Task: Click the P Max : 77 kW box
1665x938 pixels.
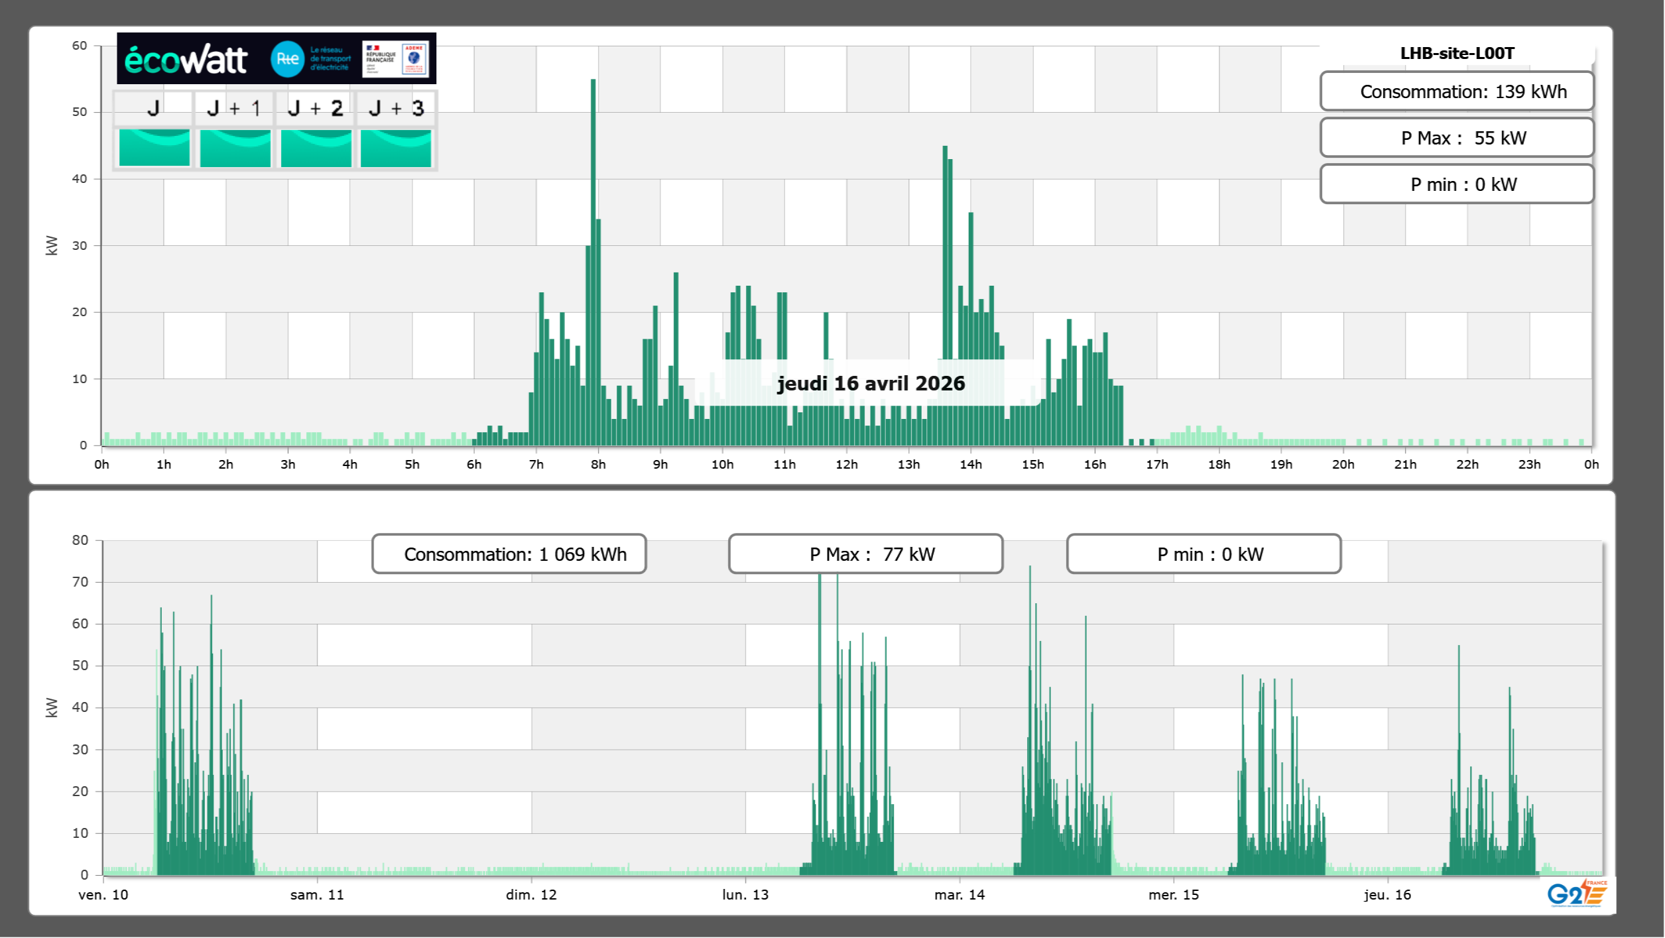Action: pyautogui.click(x=865, y=554)
